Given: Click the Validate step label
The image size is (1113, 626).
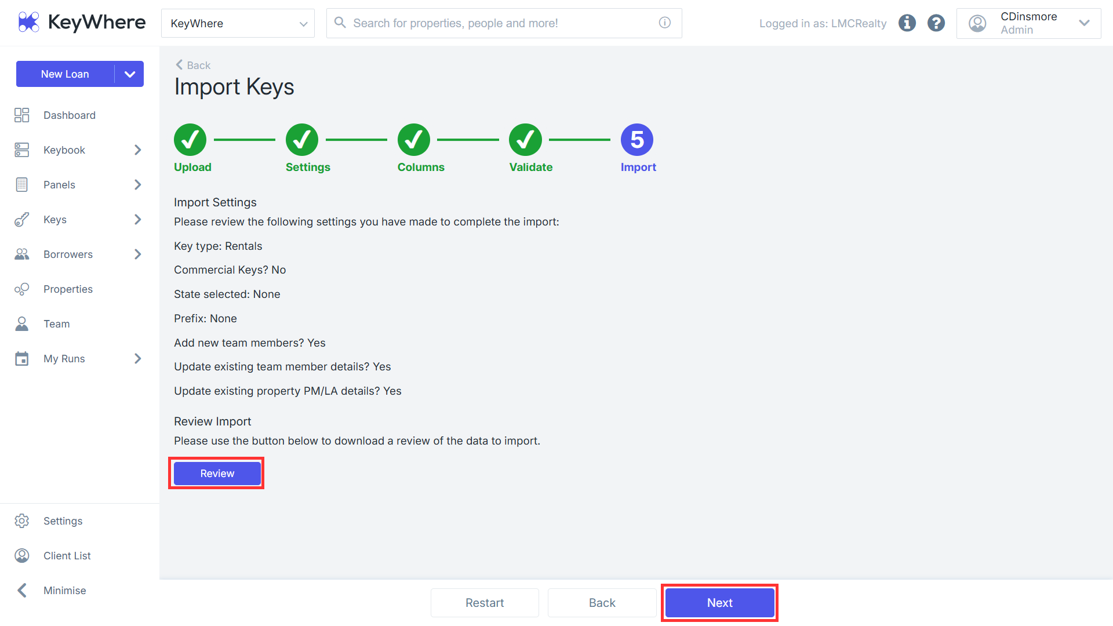Looking at the screenshot, I should [530, 167].
